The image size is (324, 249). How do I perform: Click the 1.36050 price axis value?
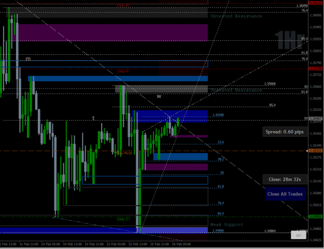316,15
